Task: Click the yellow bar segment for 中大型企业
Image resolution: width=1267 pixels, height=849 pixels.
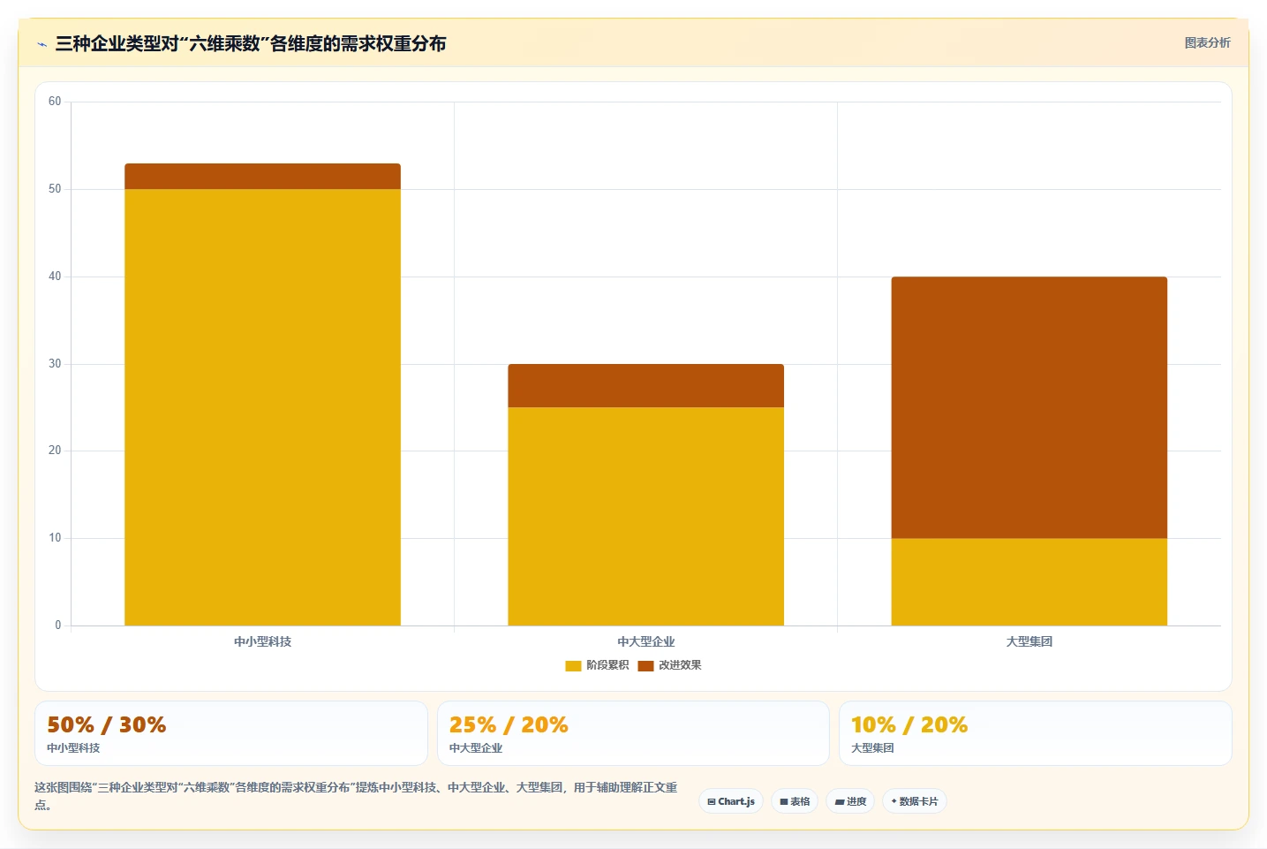Action: coord(645,516)
